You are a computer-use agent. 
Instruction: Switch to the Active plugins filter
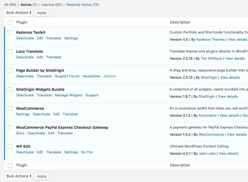(26, 5)
